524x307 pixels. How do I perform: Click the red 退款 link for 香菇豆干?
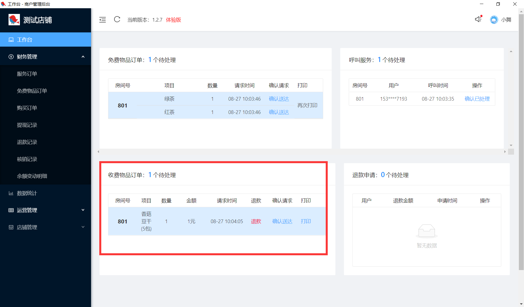pos(256,221)
